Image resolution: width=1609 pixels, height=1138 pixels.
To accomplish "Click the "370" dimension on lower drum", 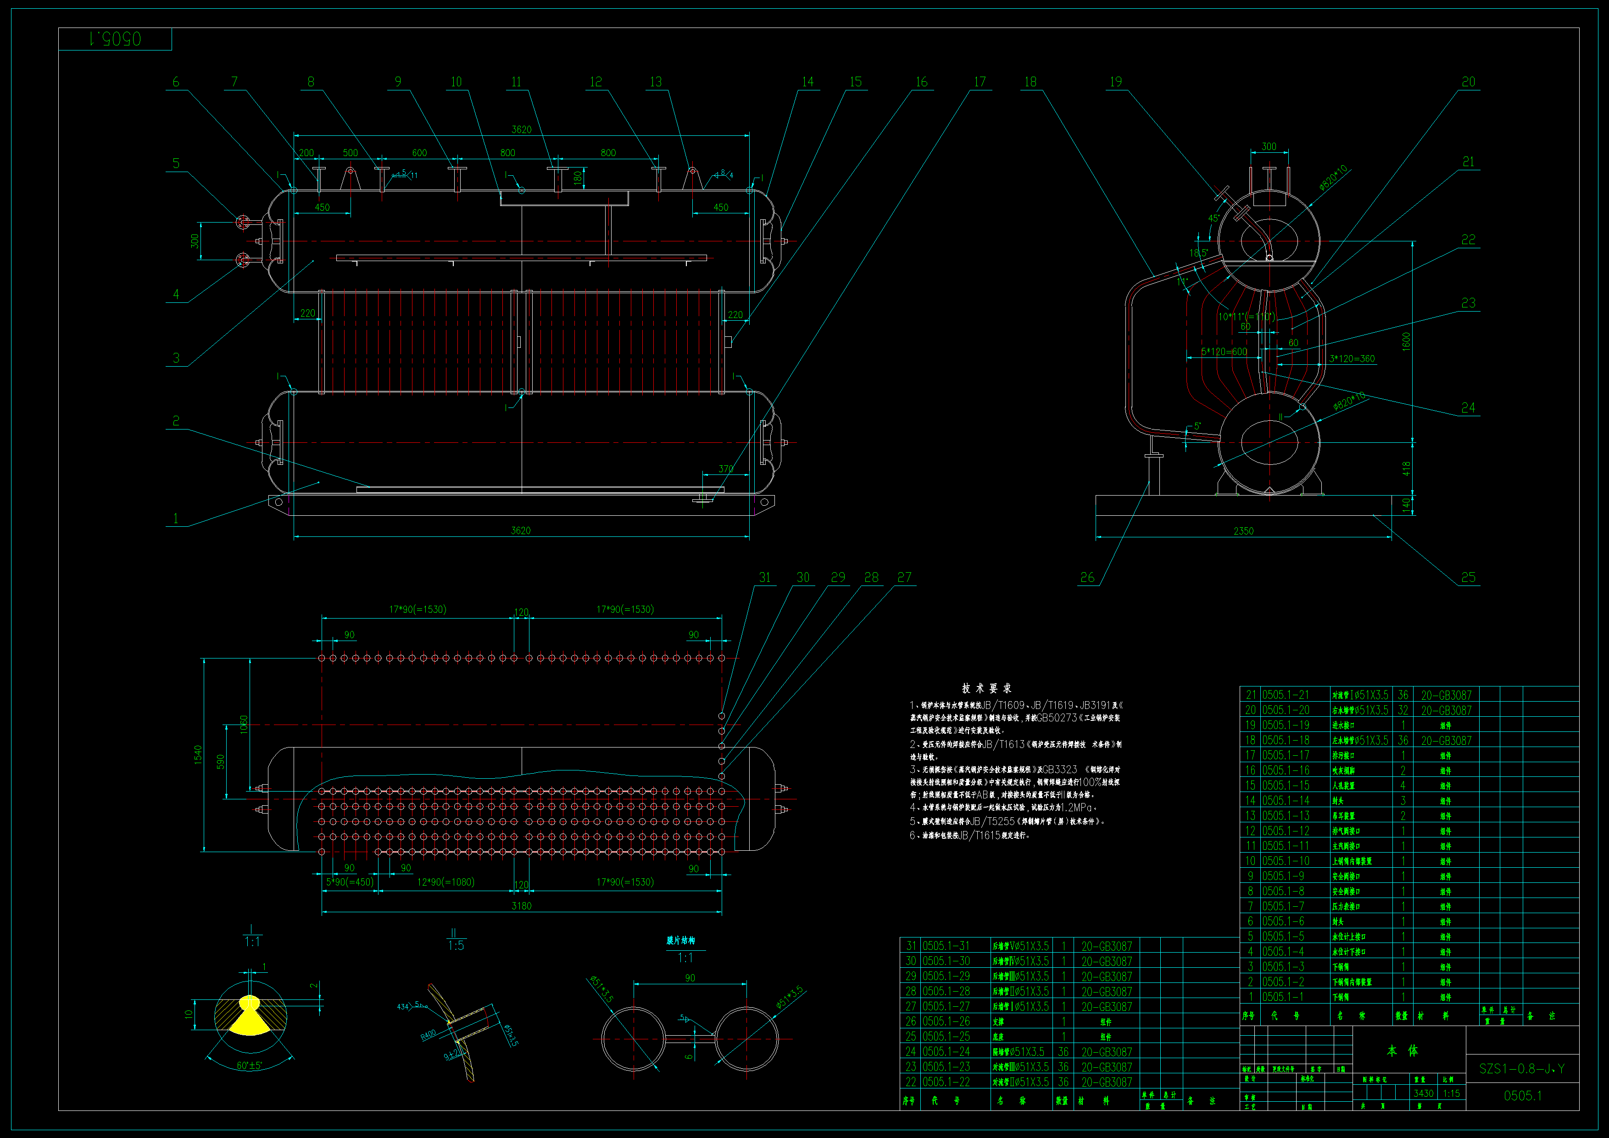I will pyautogui.click(x=726, y=469).
